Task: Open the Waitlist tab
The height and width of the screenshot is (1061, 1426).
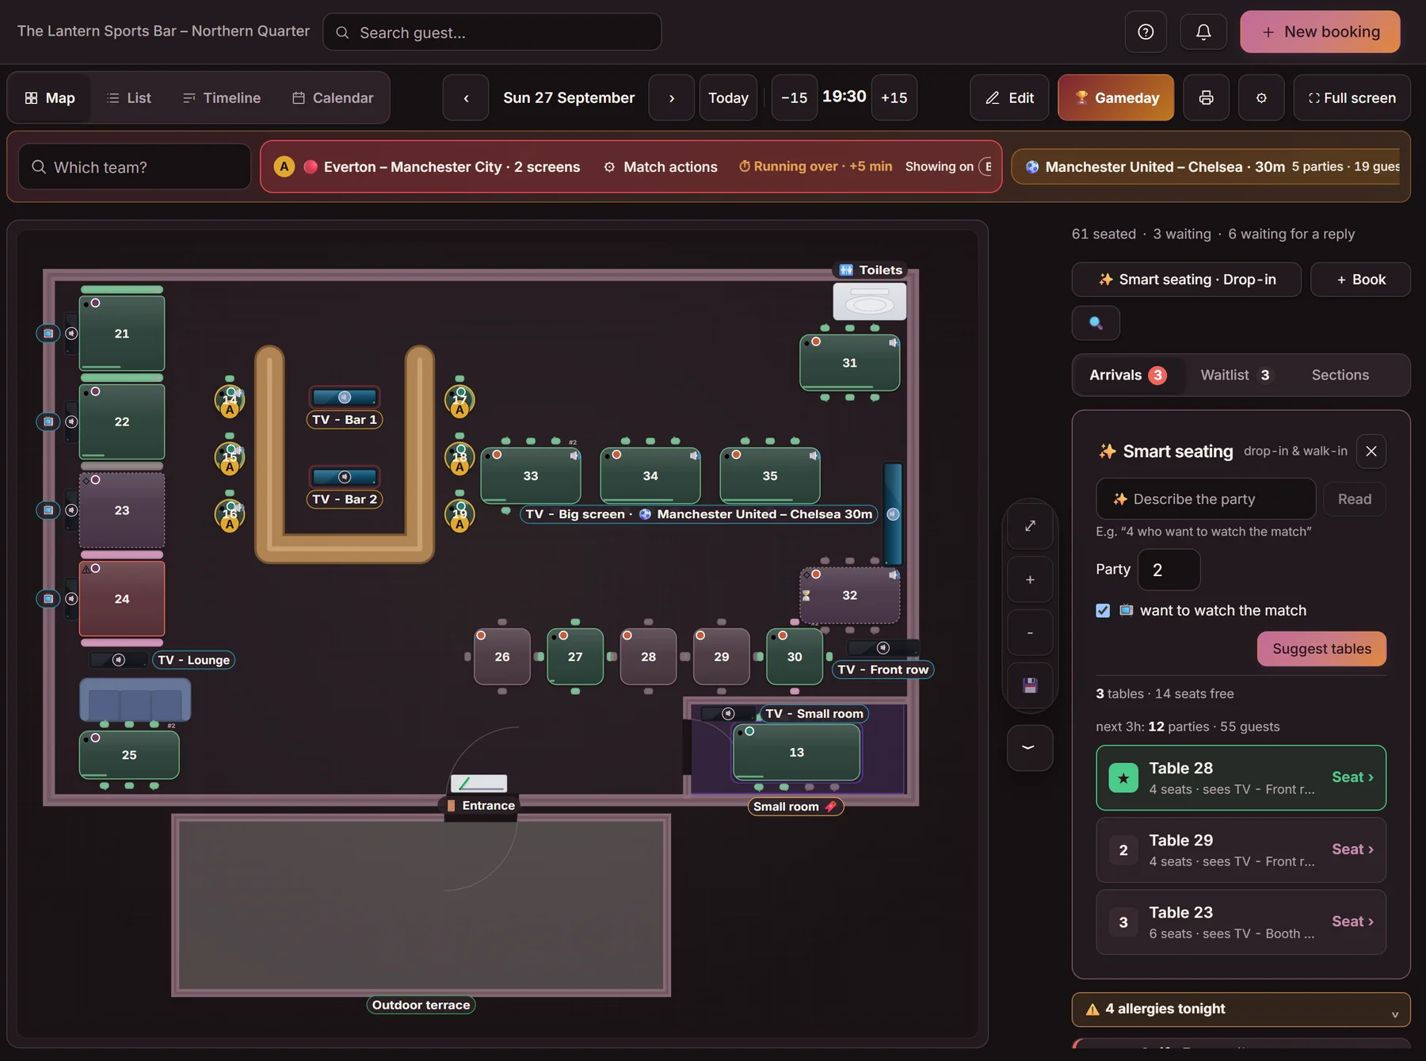Action: coord(1234,375)
